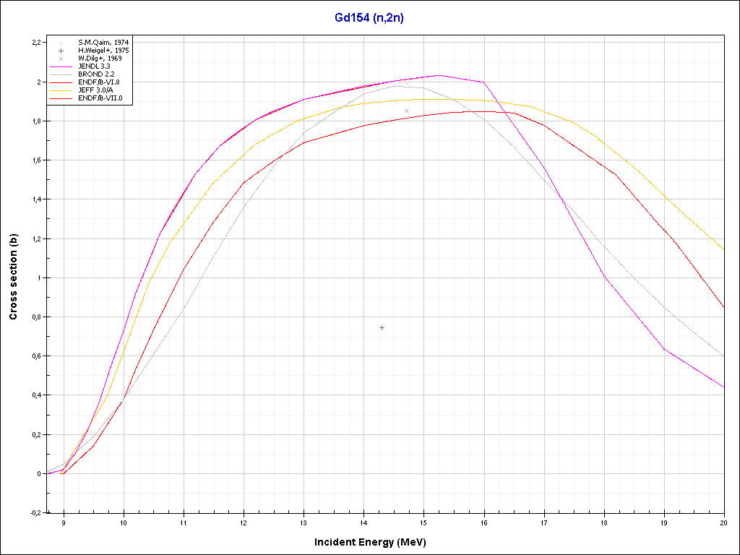Click the H.Weigel+ plus marker in legend
This screenshot has height=555, width=740.
(x=61, y=51)
